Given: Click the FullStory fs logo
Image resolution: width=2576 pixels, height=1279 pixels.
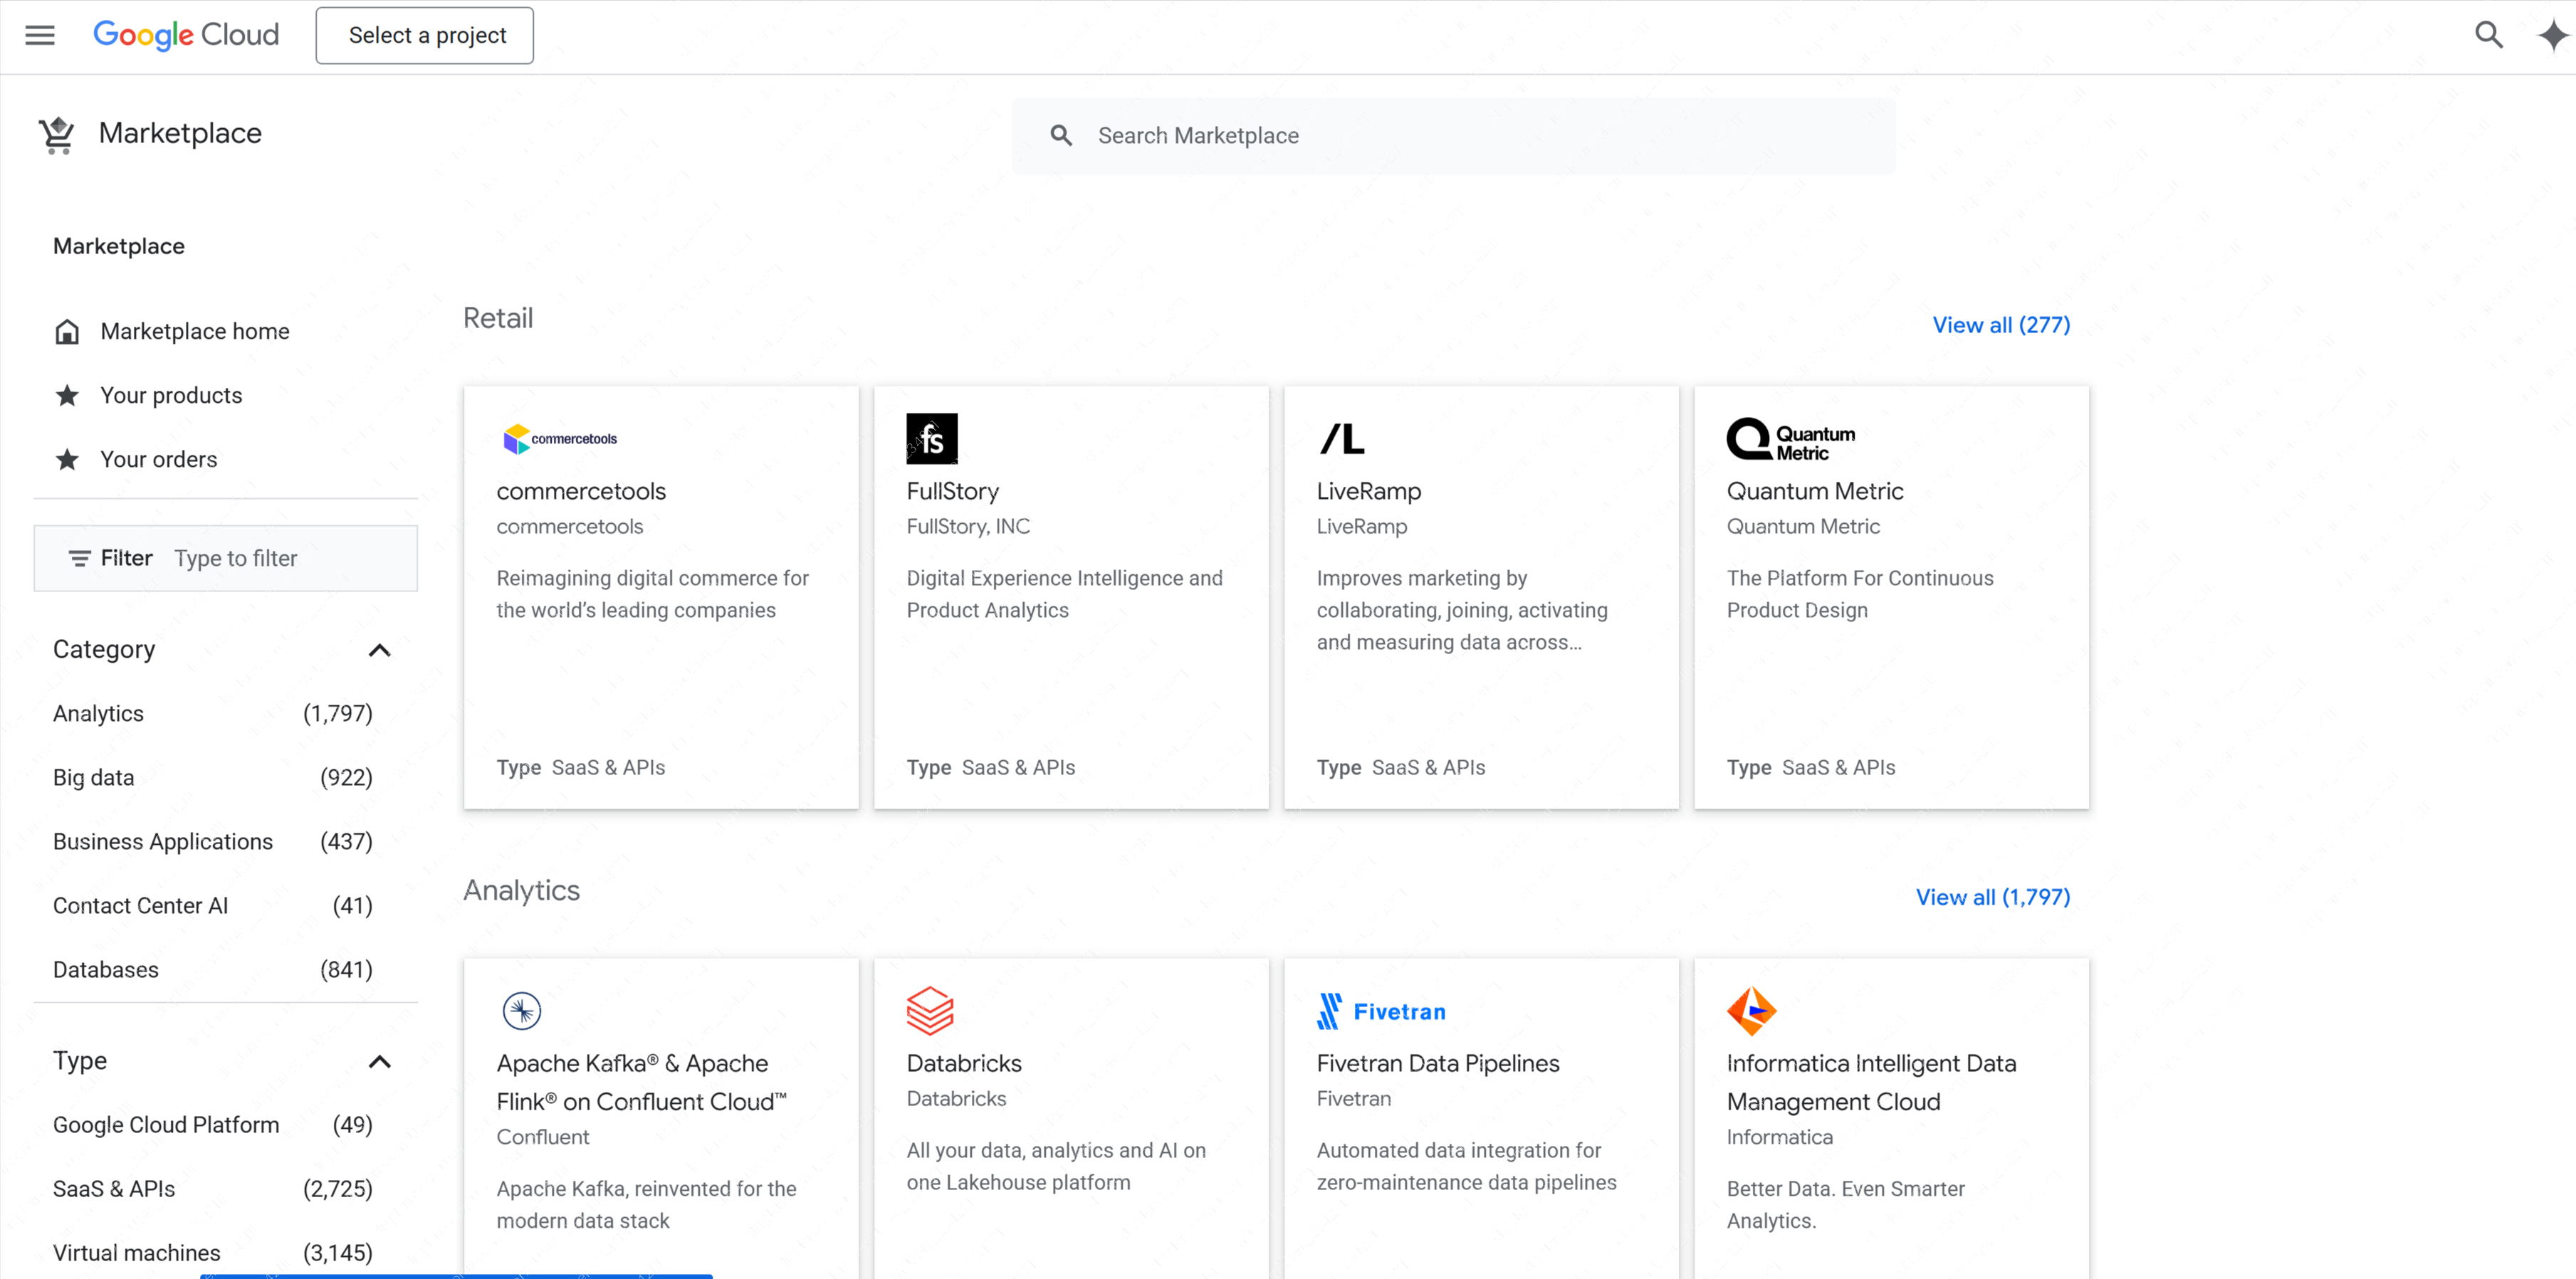Looking at the screenshot, I should (932, 438).
